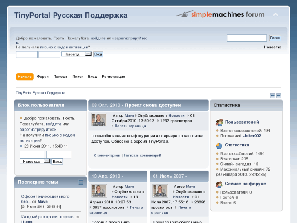Click the Всего пользователей: 494 text
This screenshot has height=223, width=297.
coord(245,131)
